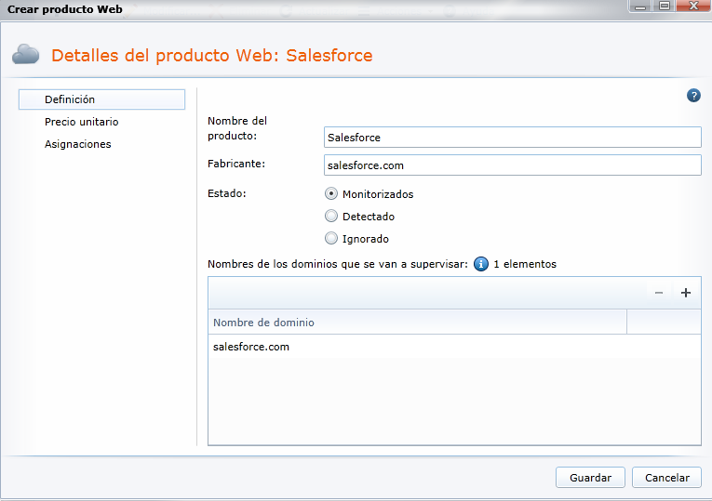Add a domain with the plus icon
This screenshot has width=712, height=501.
[x=686, y=293]
